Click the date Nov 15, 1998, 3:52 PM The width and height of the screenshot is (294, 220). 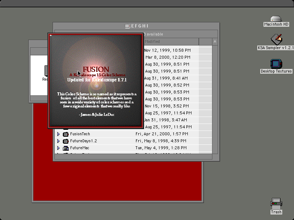(x=167, y=106)
